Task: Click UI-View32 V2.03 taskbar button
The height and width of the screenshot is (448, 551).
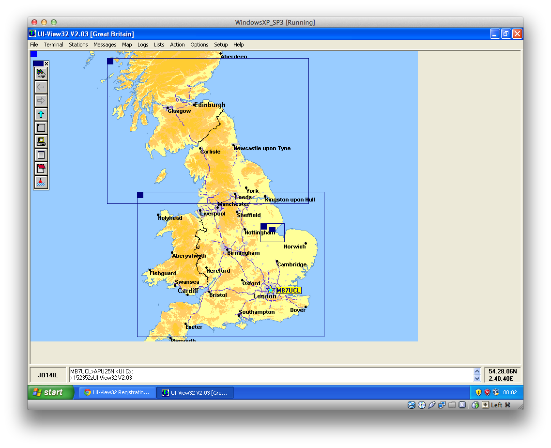Action: tap(196, 392)
